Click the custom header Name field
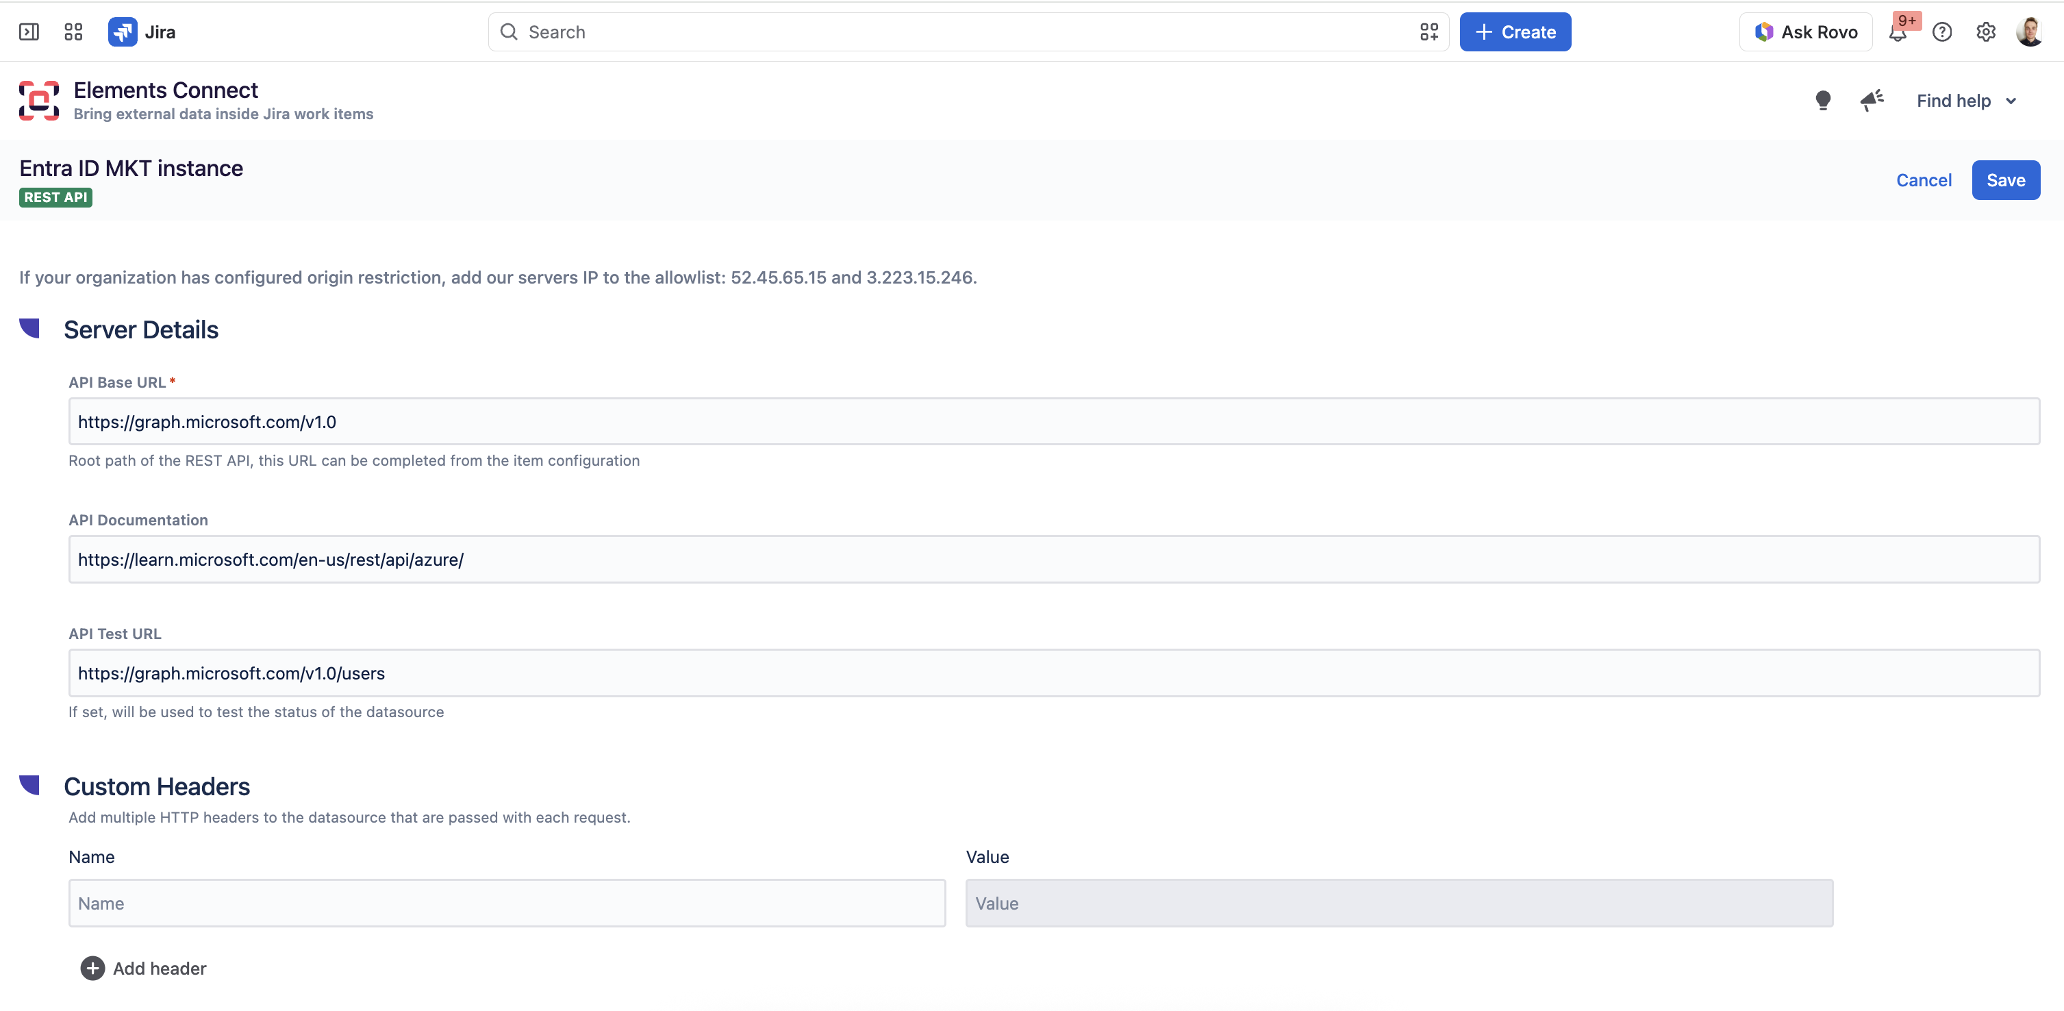 tap(507, 903)
